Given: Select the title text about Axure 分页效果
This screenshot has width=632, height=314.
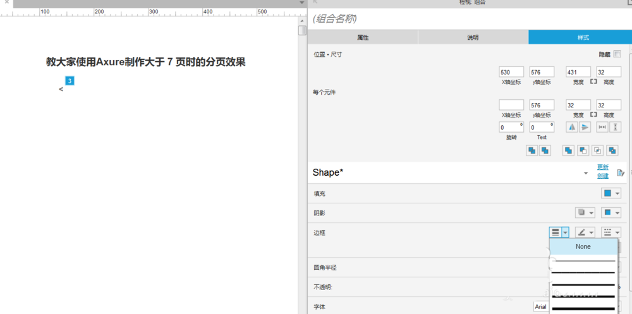Looking at the screenshot, I should (x=145, y=62).
